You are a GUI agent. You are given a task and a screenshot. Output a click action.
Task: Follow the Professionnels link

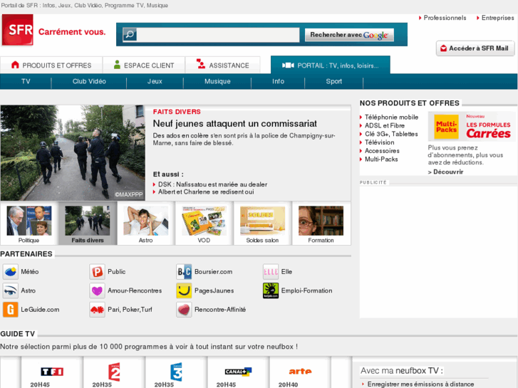445,18
